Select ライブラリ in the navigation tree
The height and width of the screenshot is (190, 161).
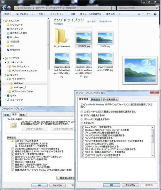coord(12,58)
